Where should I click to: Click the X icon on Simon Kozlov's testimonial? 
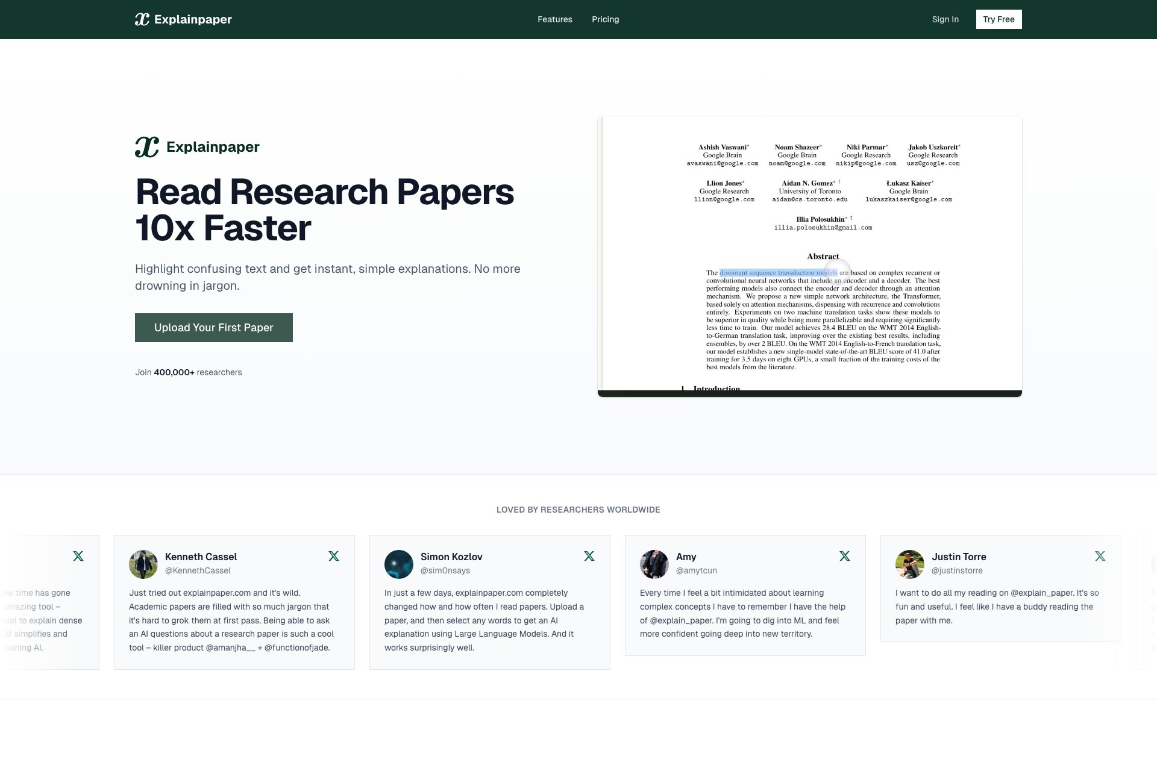[x=589, y=556]
